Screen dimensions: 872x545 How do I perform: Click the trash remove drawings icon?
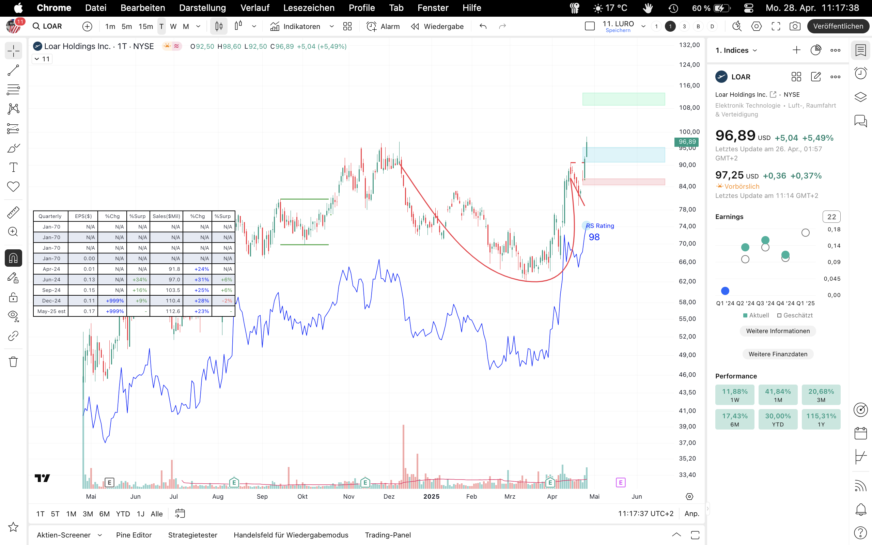pyautogui.click(x=13, y=361)
